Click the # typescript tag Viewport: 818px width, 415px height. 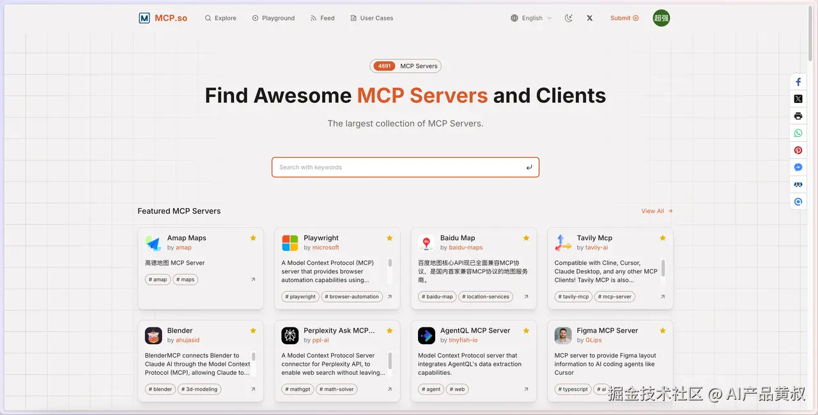pyautogui.click(x=573, y=389)
